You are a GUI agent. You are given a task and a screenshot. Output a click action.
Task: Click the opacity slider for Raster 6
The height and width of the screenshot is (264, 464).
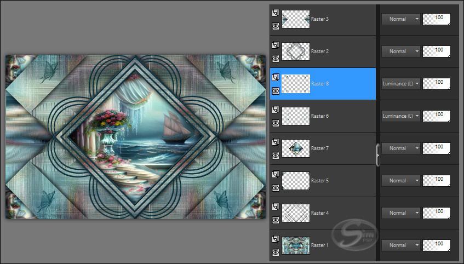pos(437,116)
